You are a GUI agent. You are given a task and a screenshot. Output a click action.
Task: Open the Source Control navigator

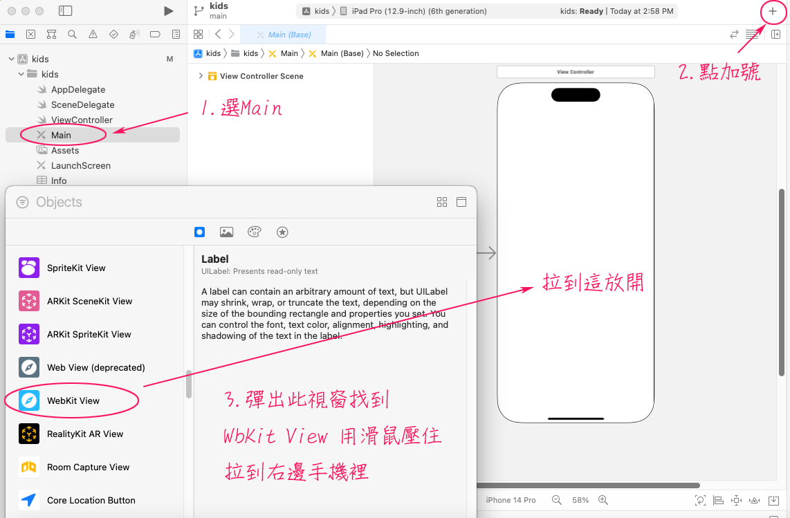point(30,35)
